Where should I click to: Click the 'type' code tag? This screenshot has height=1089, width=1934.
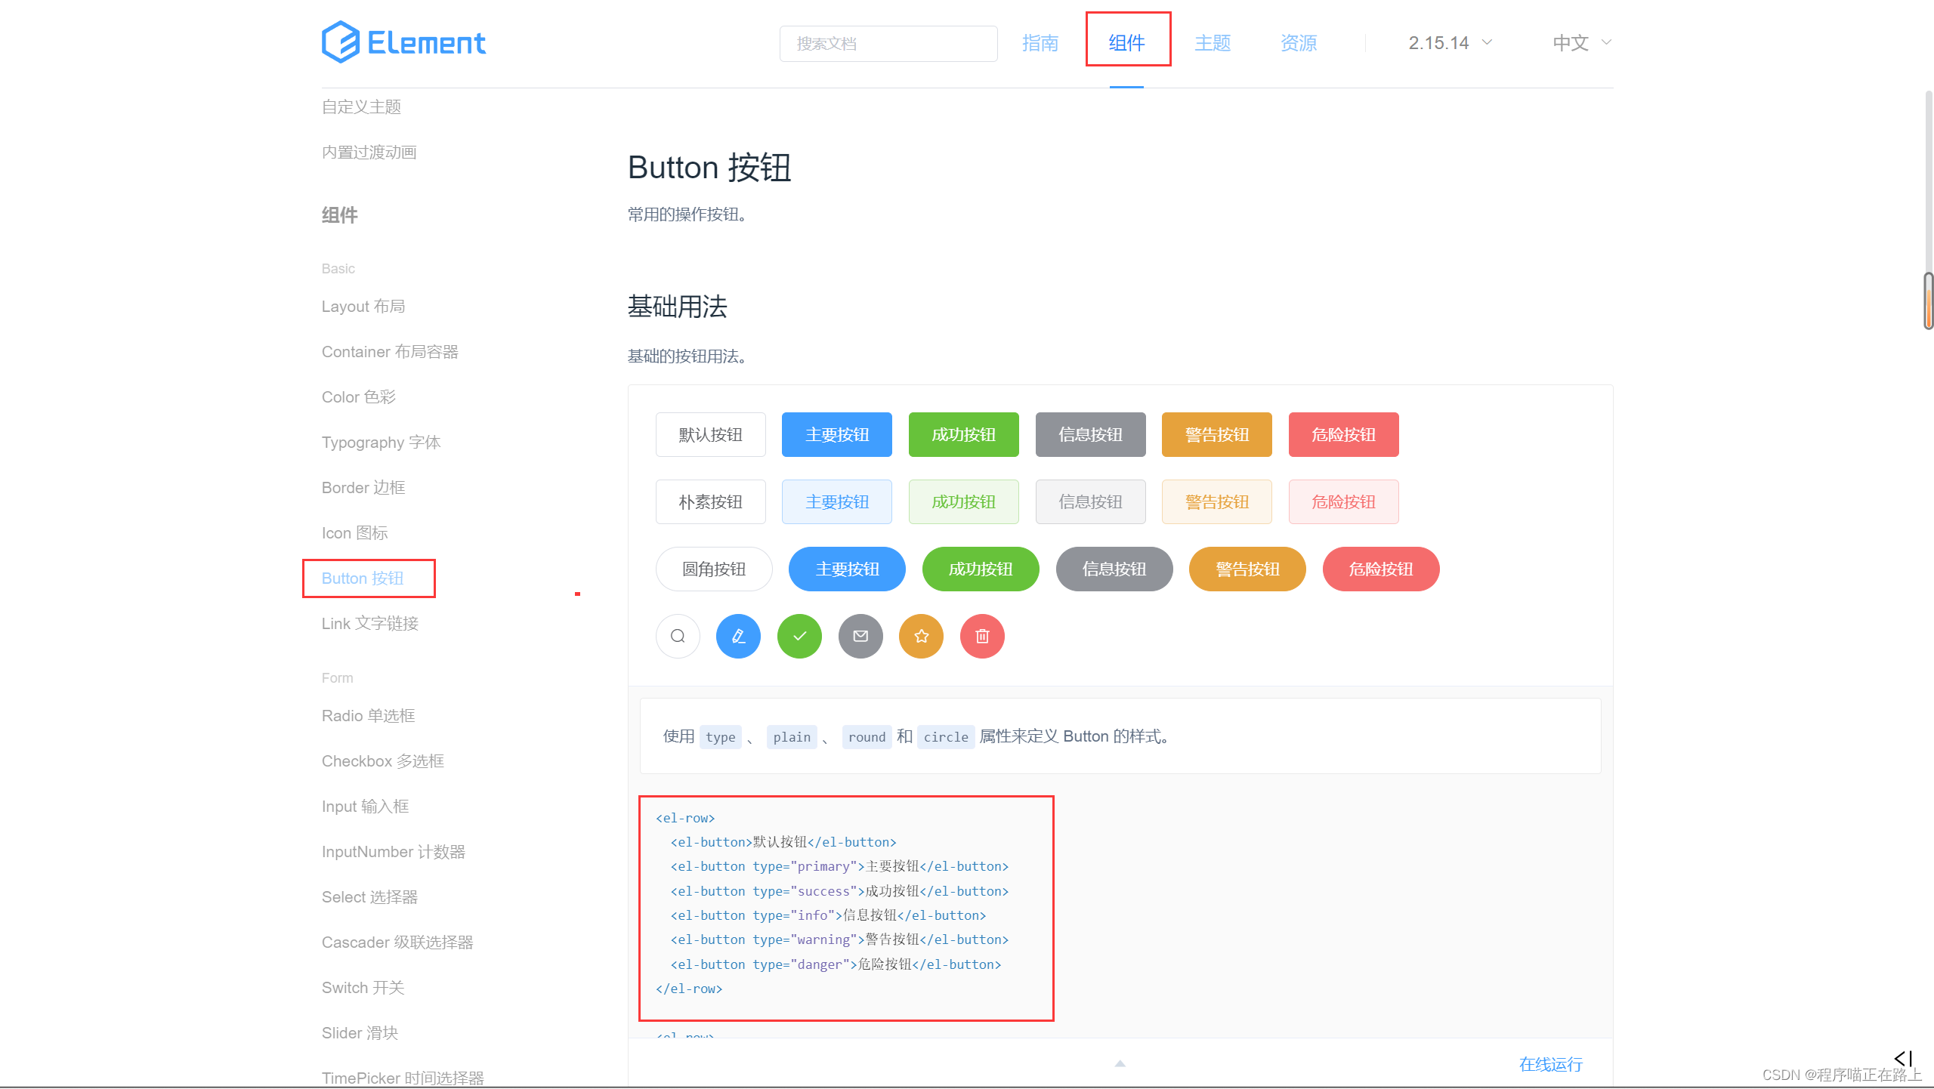coord(721,736)
